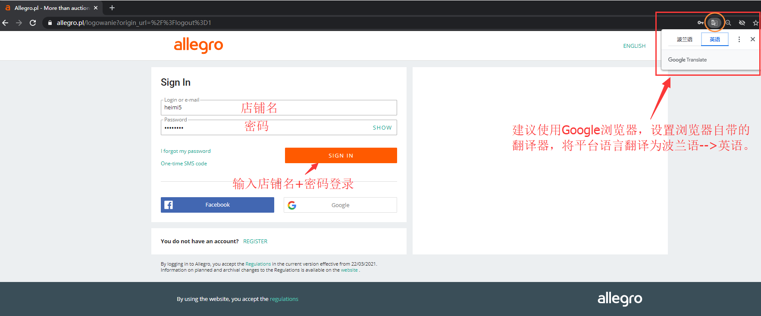Screen dimensions: 761x316
Task: Click the orange allegro header logo
Action: pos(198,45)
